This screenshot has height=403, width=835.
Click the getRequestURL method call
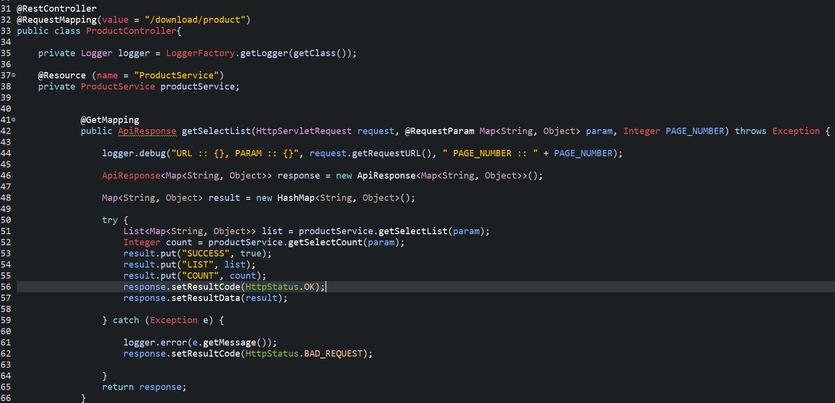pos(386,153)
